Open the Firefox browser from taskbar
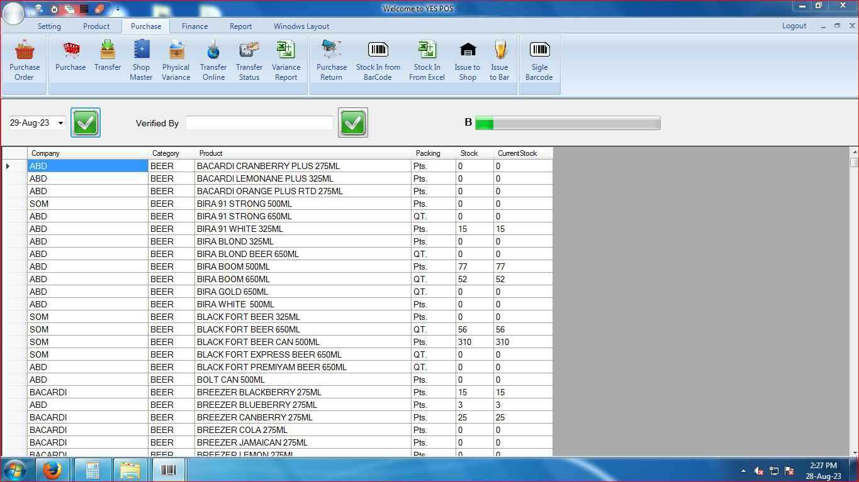859x482 pixels. tap(53, 469)
